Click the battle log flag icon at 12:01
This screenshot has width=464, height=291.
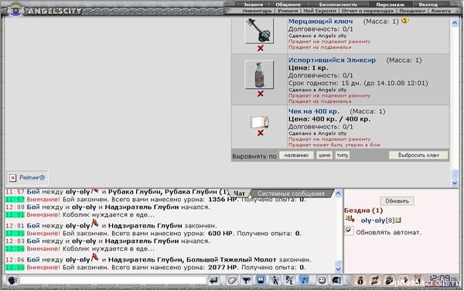pos(94,224)
